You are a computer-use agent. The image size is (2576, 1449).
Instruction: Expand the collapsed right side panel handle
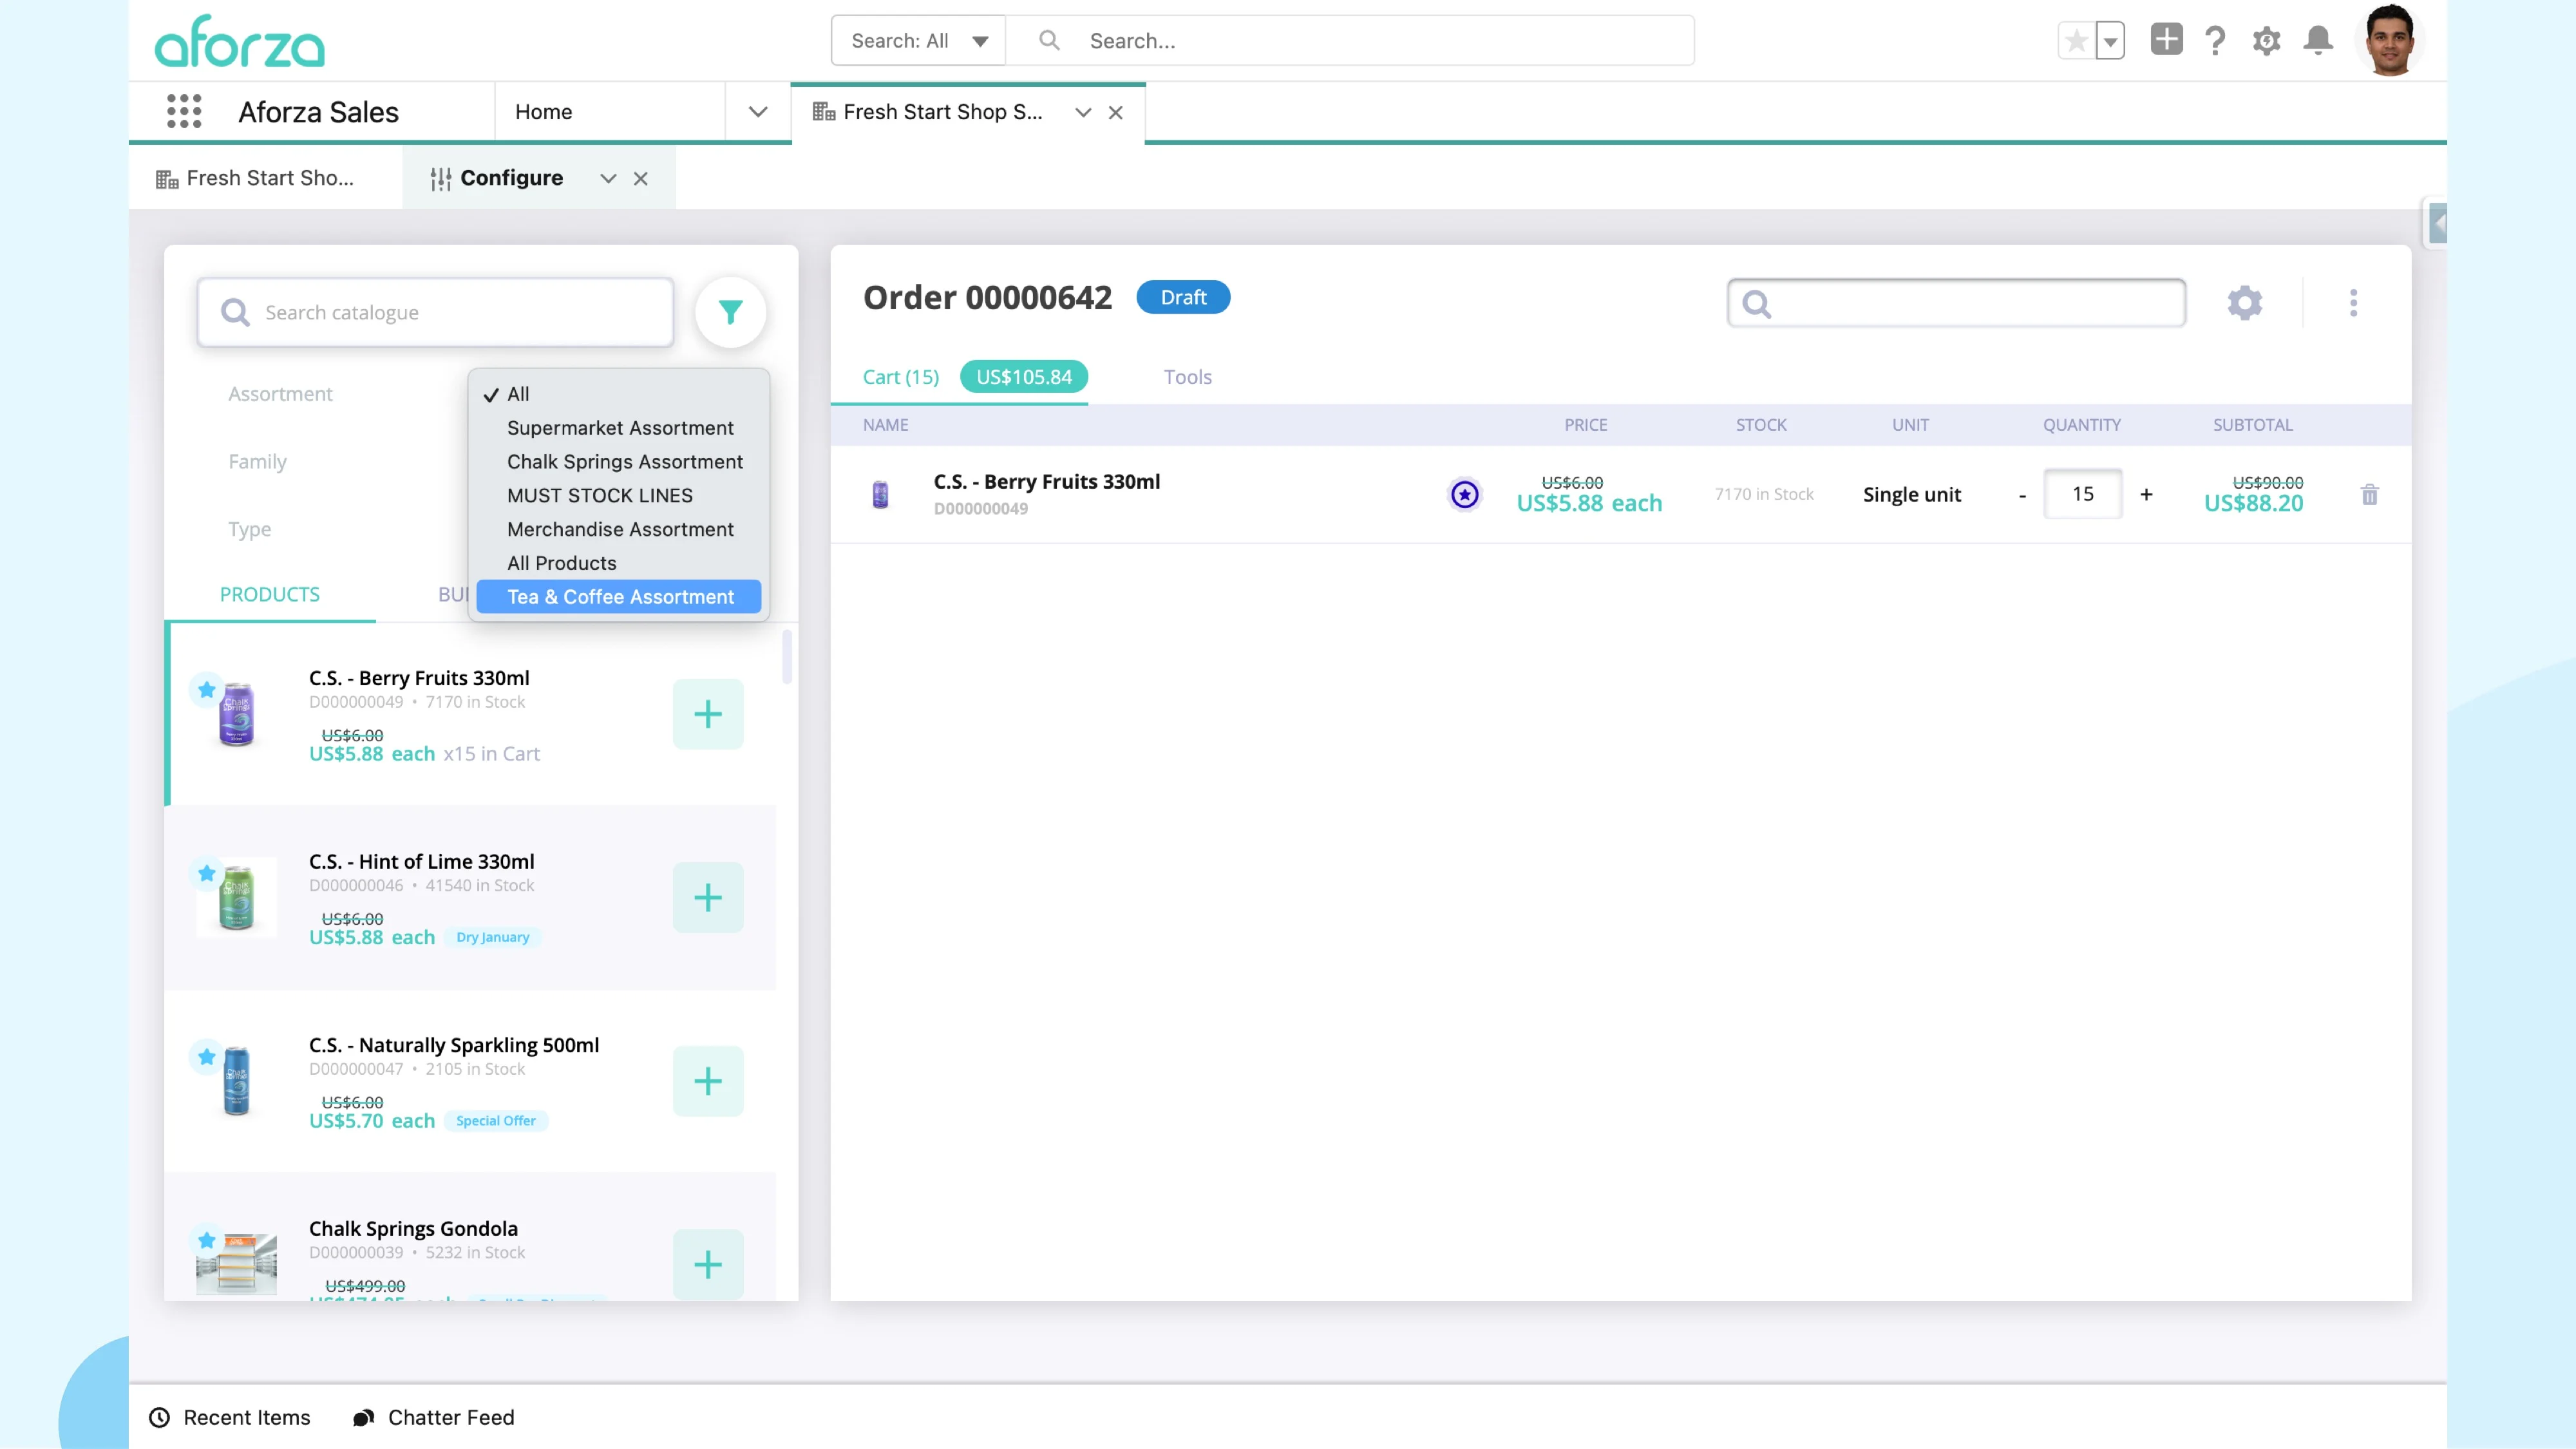(x=2438, y=223)
